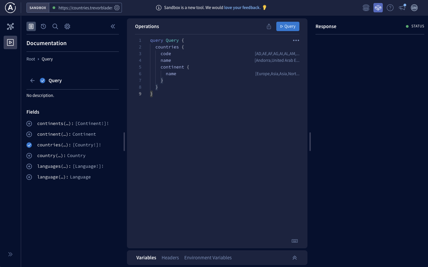View announcements via megaphone icon

(402, 7)
